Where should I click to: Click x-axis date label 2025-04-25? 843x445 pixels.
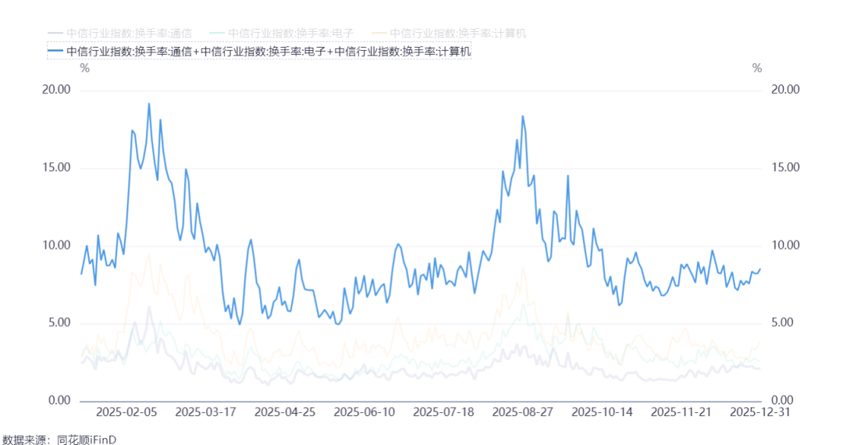285,412
